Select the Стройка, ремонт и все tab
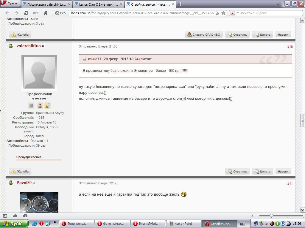The width and height of the screenshot is (305, 228). point(150,4)
